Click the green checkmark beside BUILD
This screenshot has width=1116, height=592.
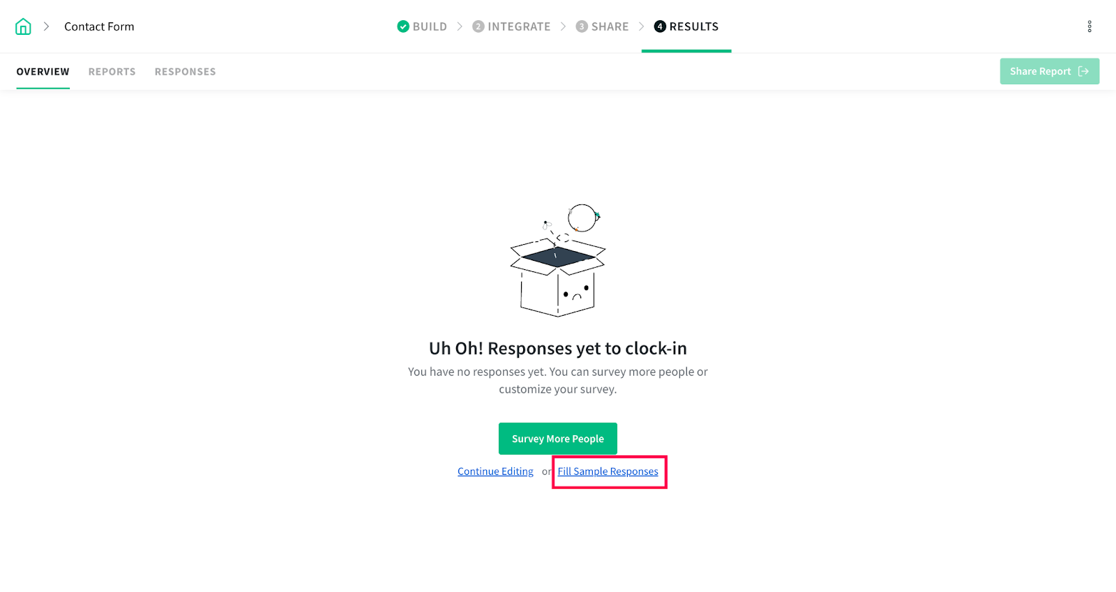pos(403,26)
